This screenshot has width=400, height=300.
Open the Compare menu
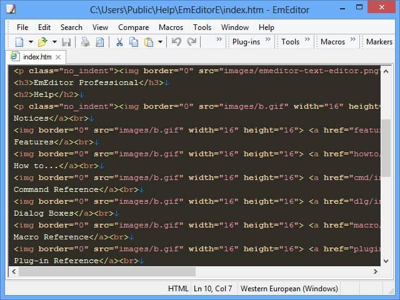(x=134, y=27)
